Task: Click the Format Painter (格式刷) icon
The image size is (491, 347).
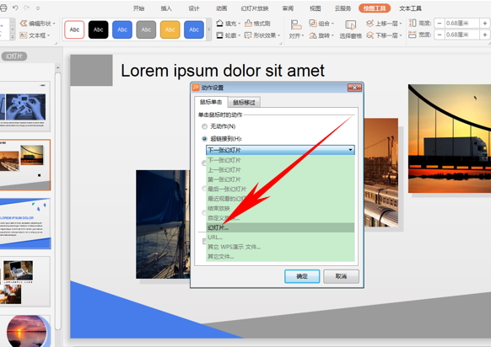Action: click(248, 23)
